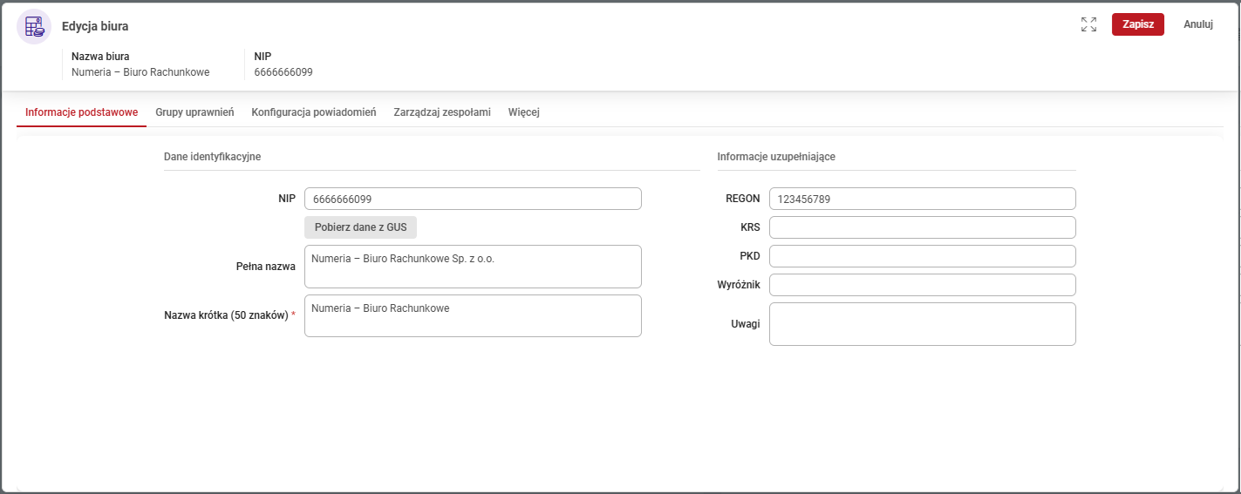Expand the dialog to full screen
Viewport: 1241px width, 494px height.
pyautogui.click(x=1088, y=24)
